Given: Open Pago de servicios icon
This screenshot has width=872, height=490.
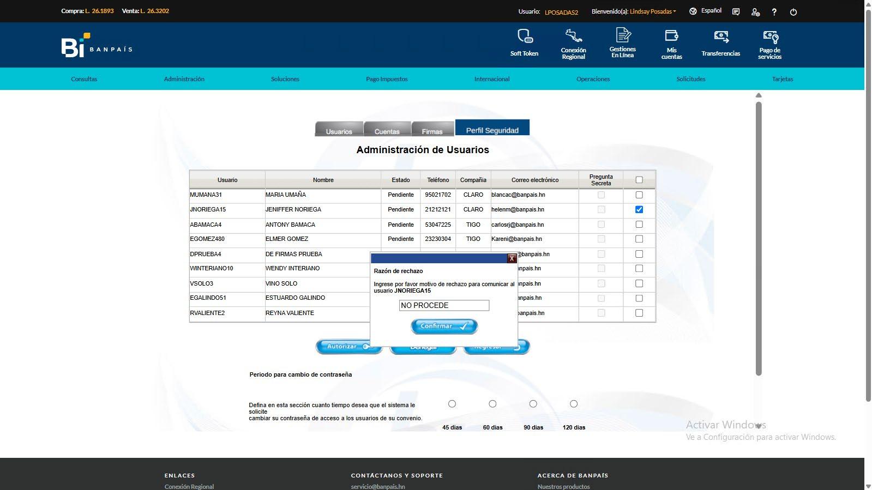Looking at the screenshot, I should pos(770,37).
